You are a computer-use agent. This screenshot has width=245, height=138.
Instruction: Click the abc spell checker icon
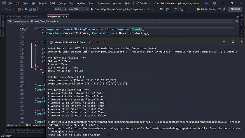[176, 9]
